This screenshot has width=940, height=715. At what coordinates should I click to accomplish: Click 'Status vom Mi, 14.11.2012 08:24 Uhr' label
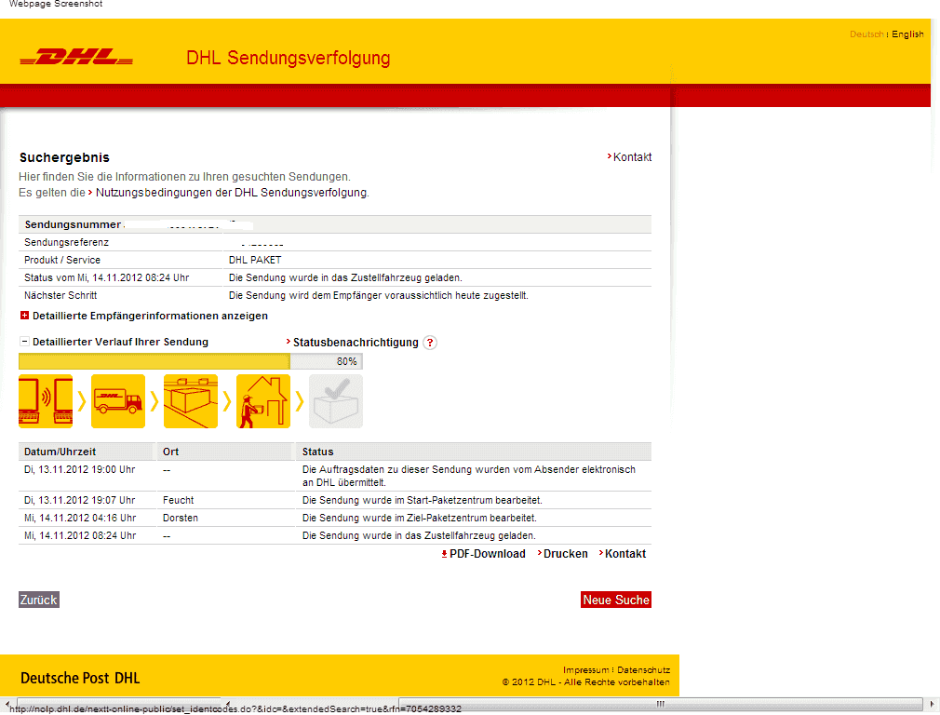coord(107,277)
